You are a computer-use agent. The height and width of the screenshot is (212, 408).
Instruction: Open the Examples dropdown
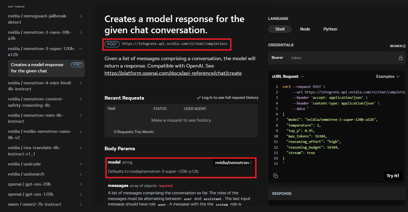[388, 76]
